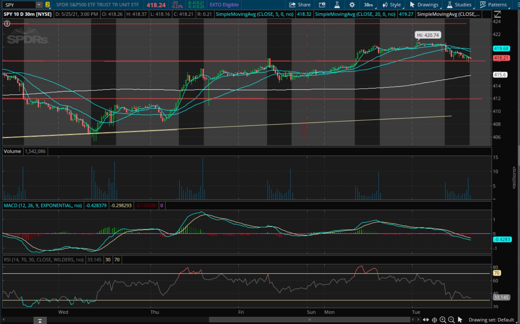The height and width of the screenshot is (324, 520).
Task: Click RSI overbought 70 value box
Action: point(117,260)
